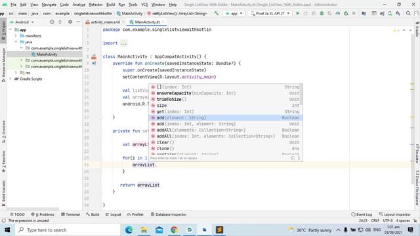Toggle the Favorites side panel

[3, 161]
